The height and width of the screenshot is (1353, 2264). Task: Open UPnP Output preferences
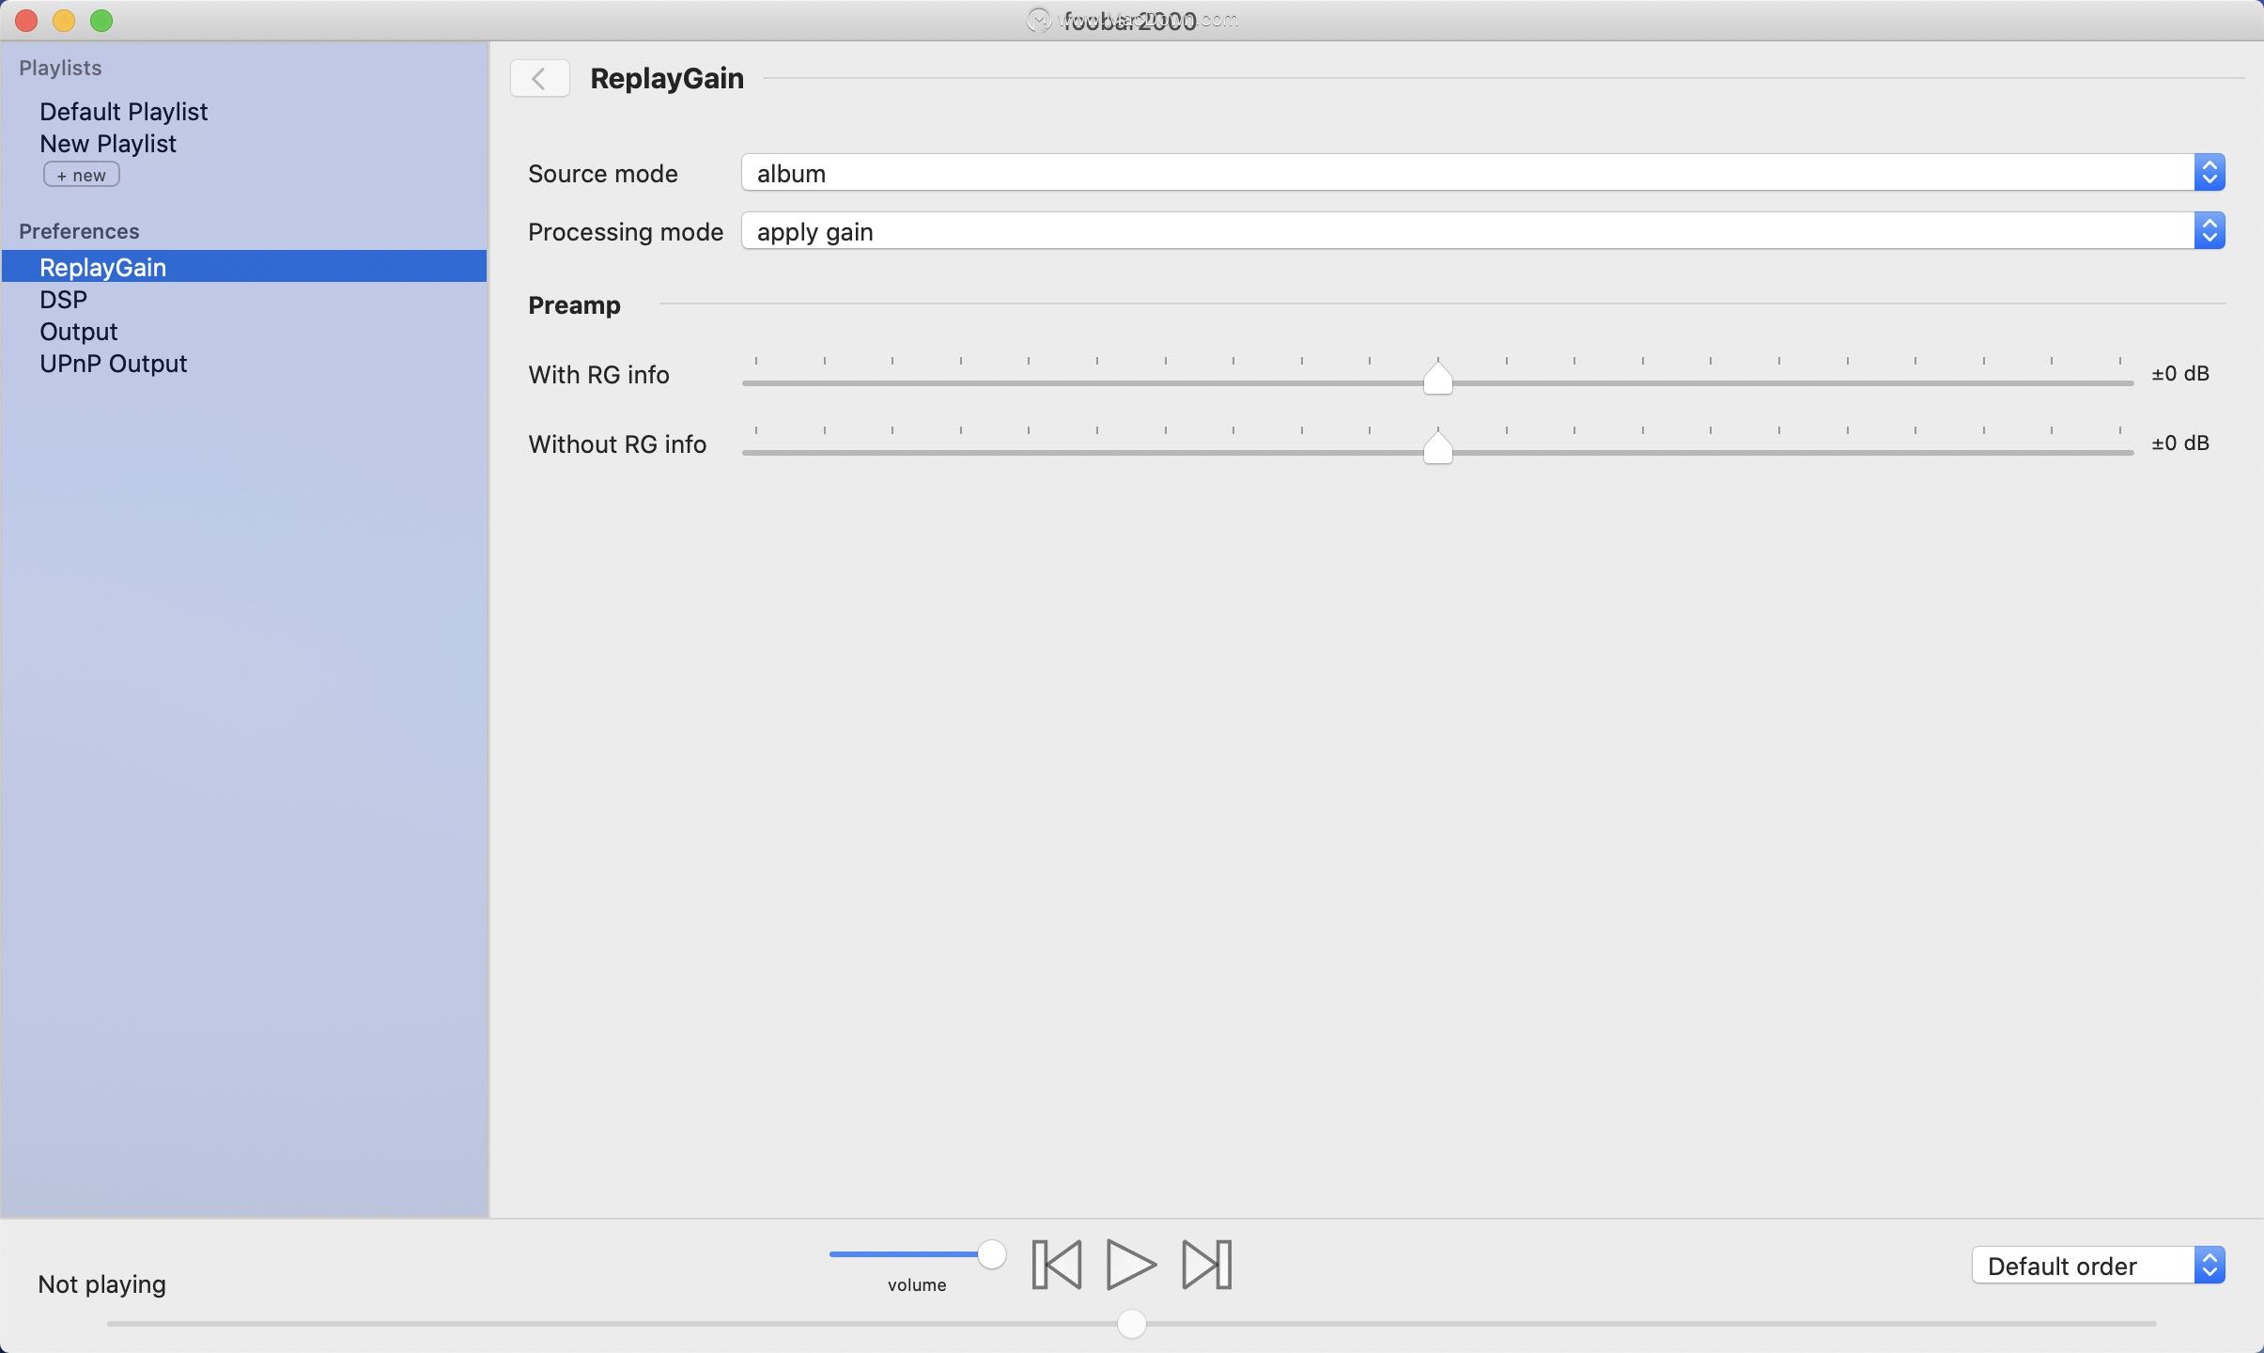113,364
